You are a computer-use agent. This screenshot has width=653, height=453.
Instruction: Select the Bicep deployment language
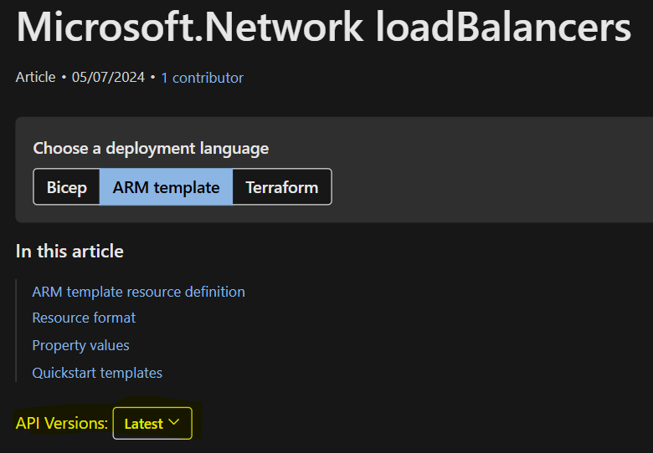click(x=67, y=187)
